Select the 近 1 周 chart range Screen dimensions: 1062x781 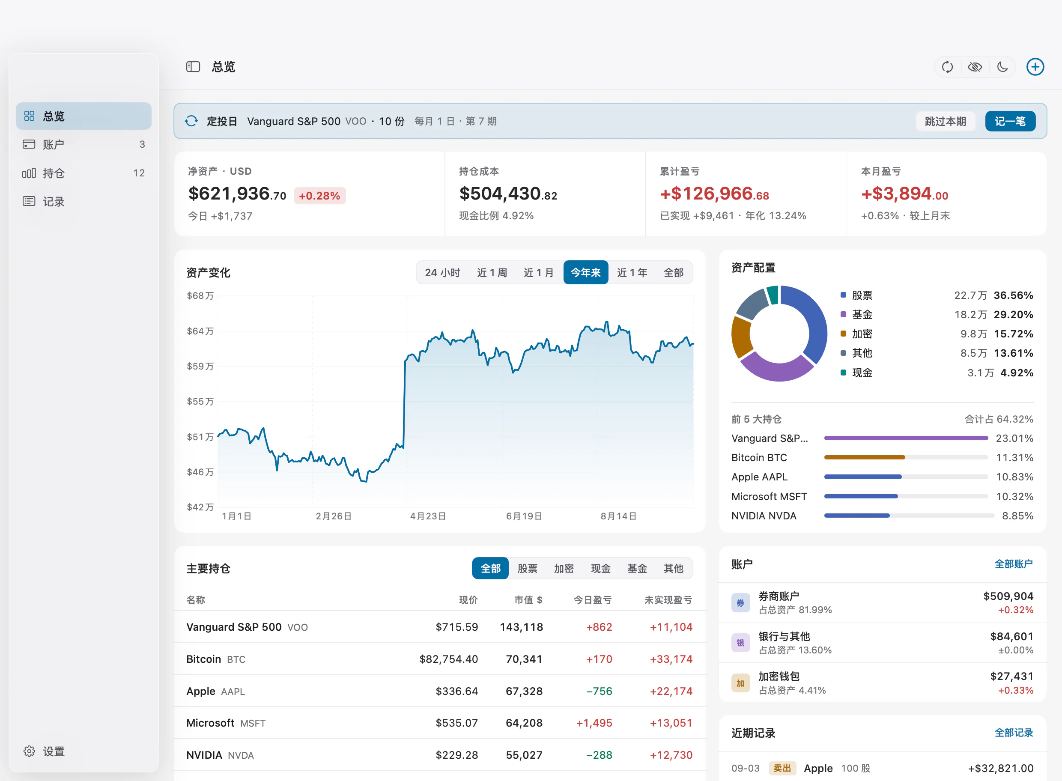(x=492, y=273)
